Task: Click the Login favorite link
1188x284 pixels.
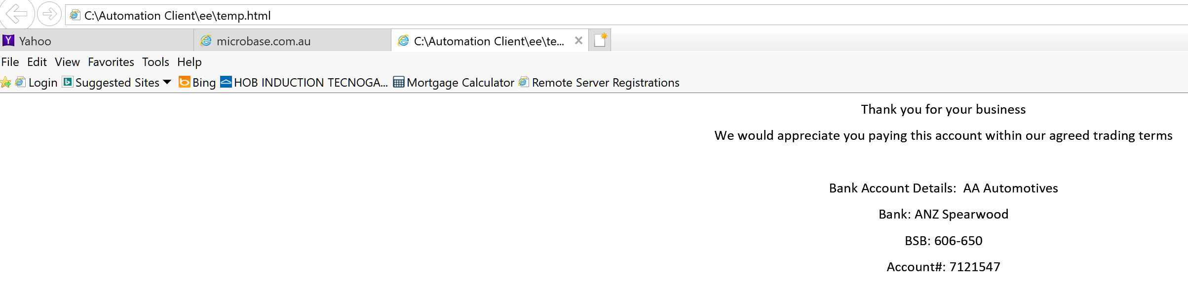Action: 37,82
